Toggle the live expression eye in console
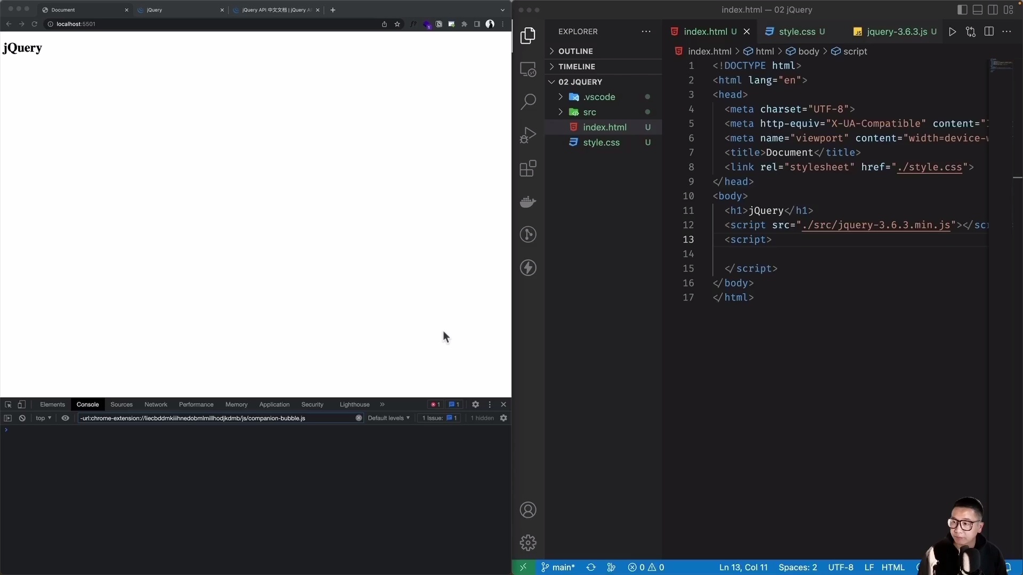The width and height of the screenshot is (1023, 575). [65, 418]
